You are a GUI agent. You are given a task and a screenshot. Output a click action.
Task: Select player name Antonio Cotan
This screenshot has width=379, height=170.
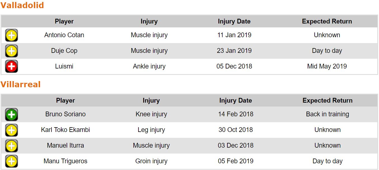pyautogui.click(x=64, y=35)
